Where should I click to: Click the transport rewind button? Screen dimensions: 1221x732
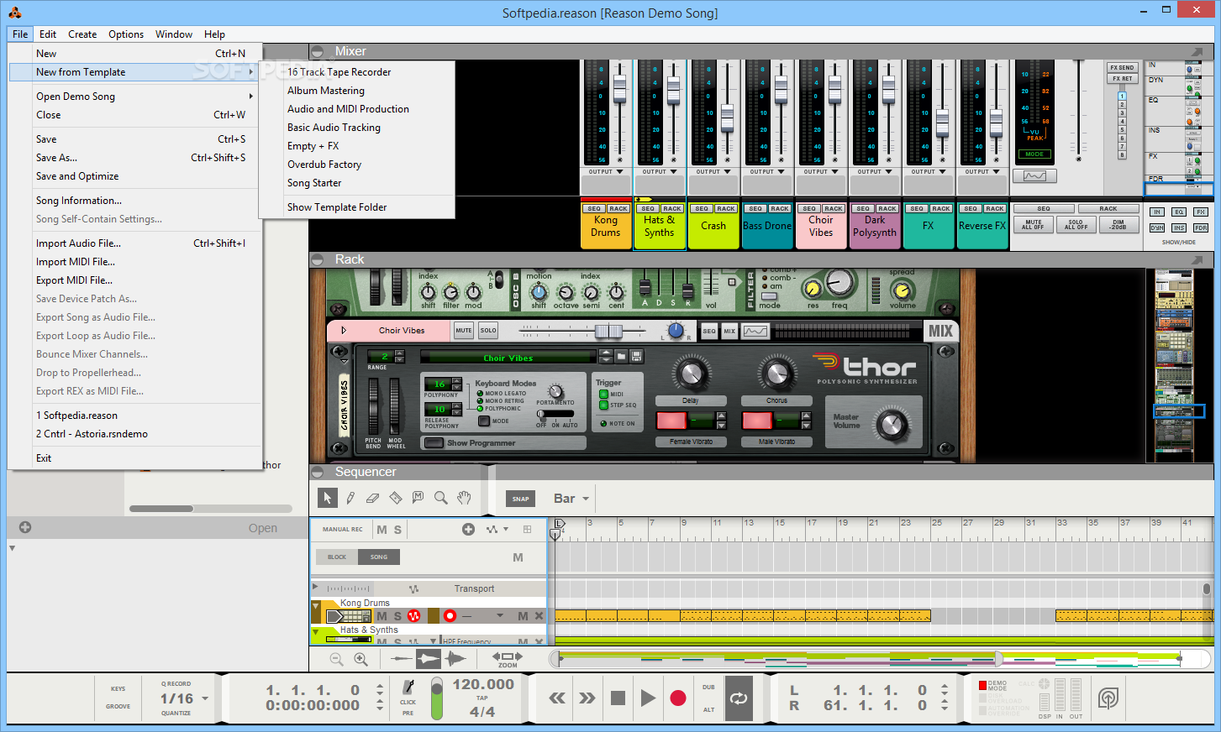(557, 698)
